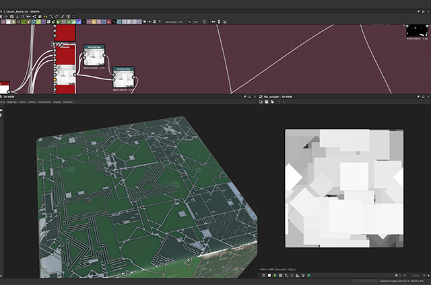Open the Parent Size height dropdown

[197, 22]
